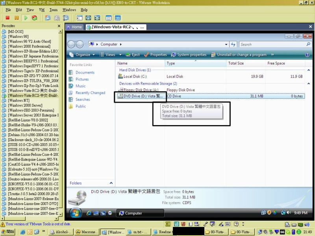
Task: Expand the Explorer address bar dropdown arrow
Action: [x=226, y=44]
